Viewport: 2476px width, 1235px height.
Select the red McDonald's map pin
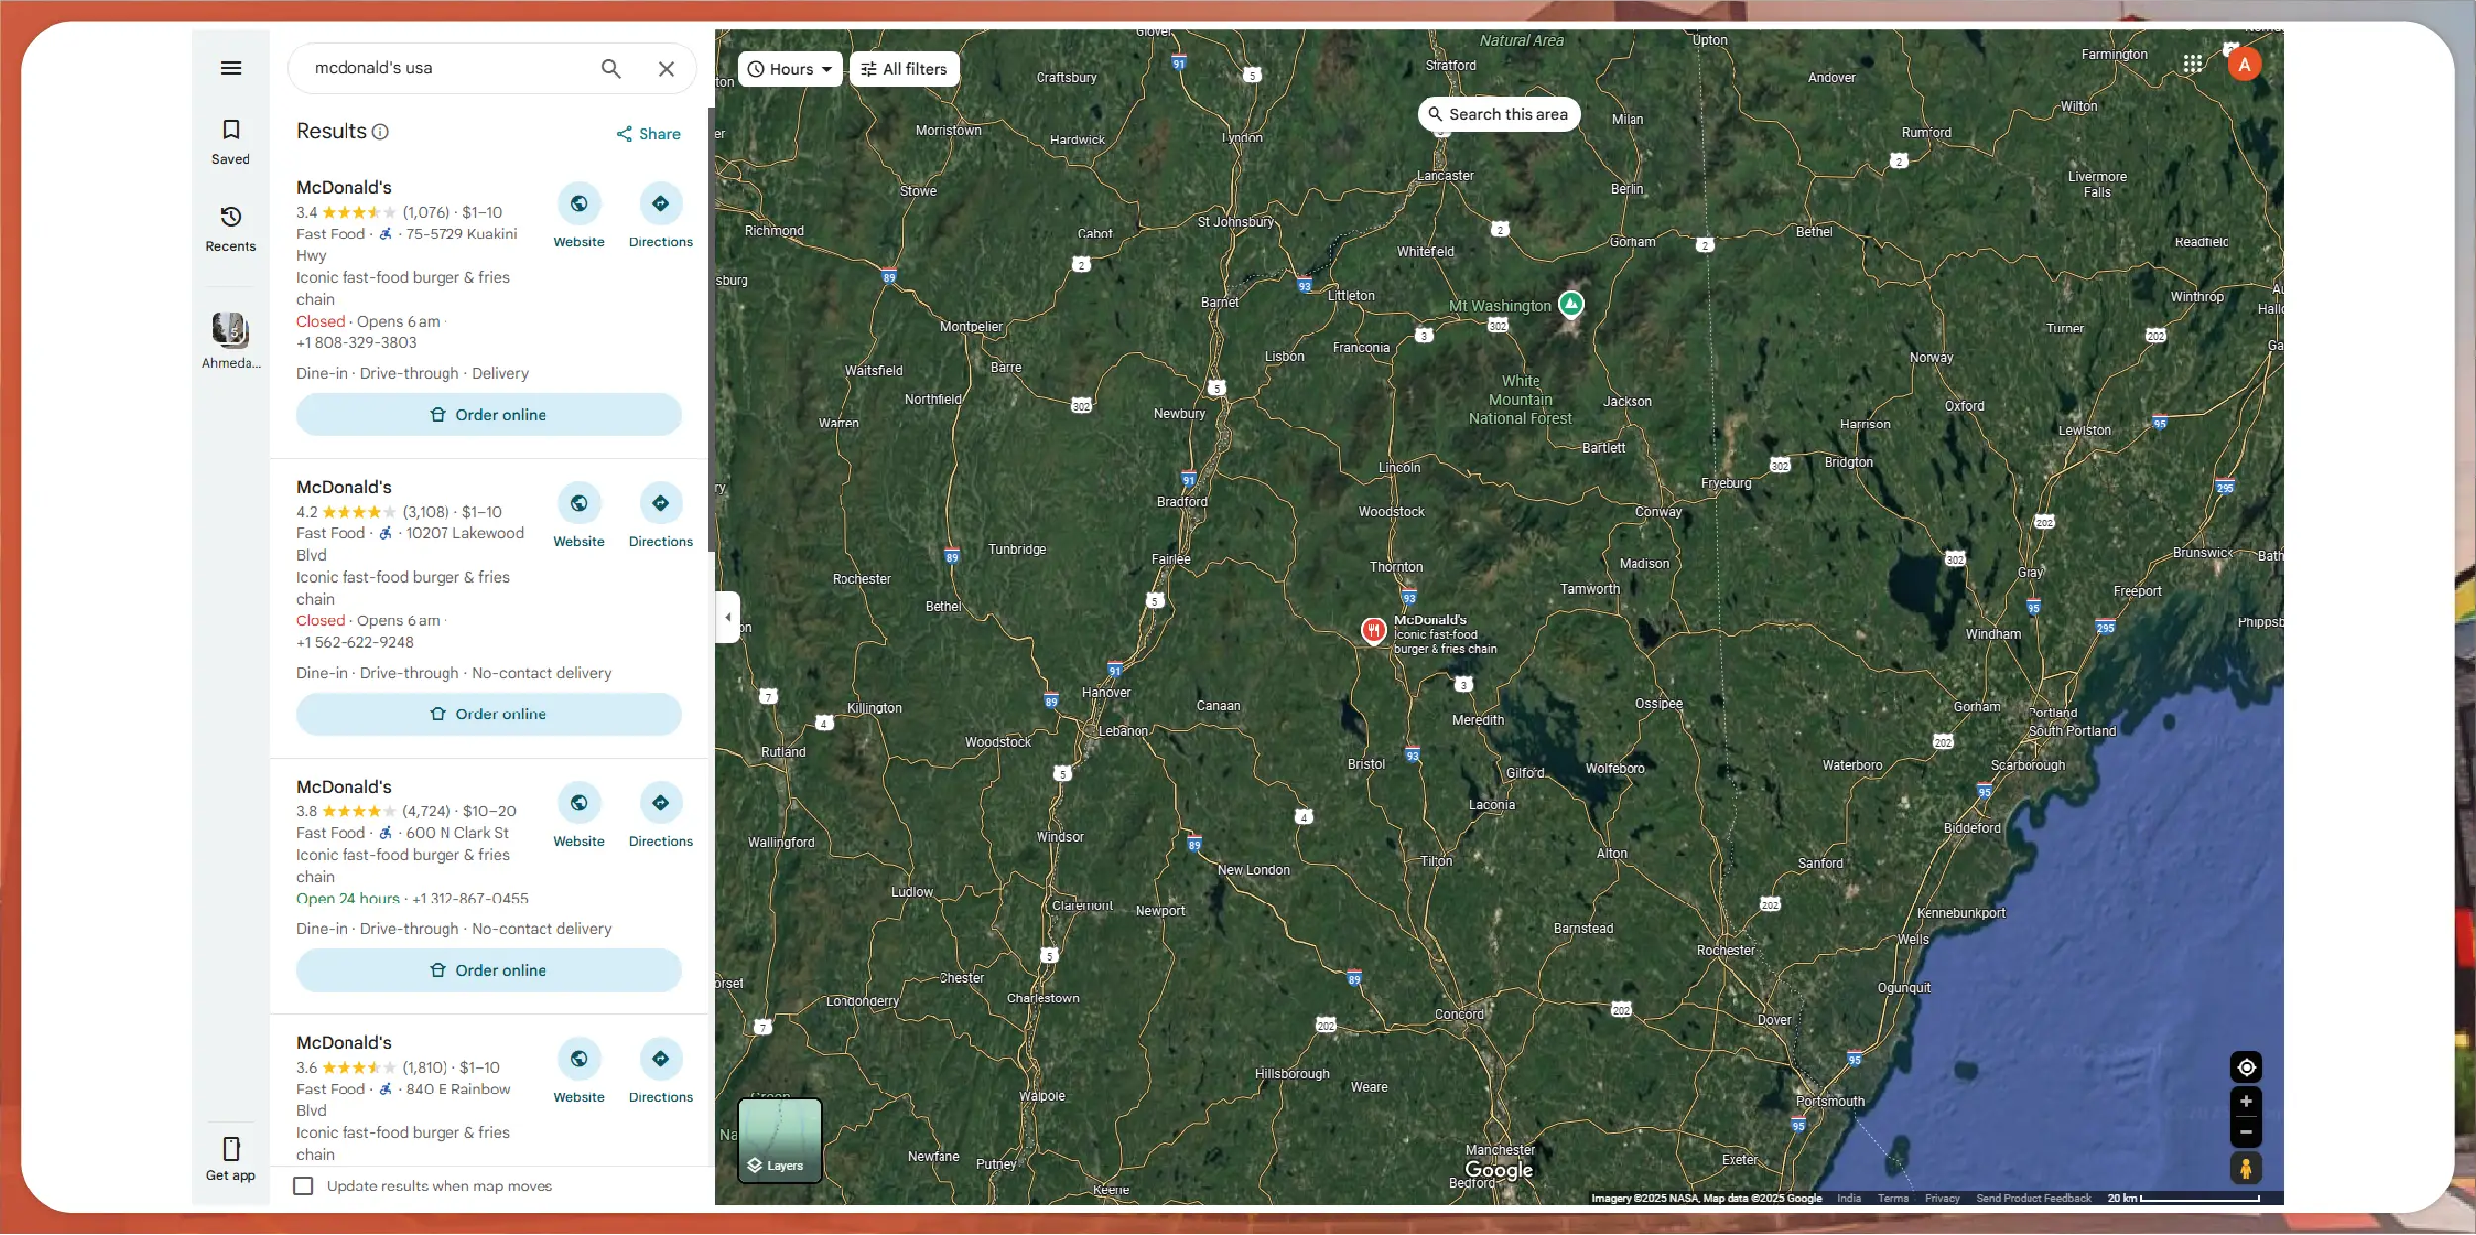point(1373,630)
